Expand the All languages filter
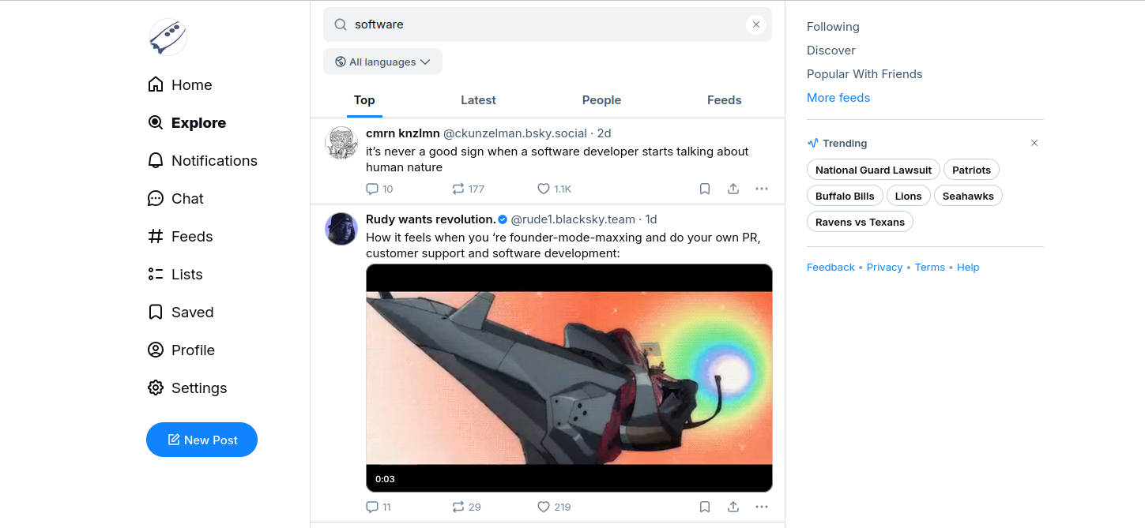The width and height of the screenshot is (1145, 528). tap(382, 62)
